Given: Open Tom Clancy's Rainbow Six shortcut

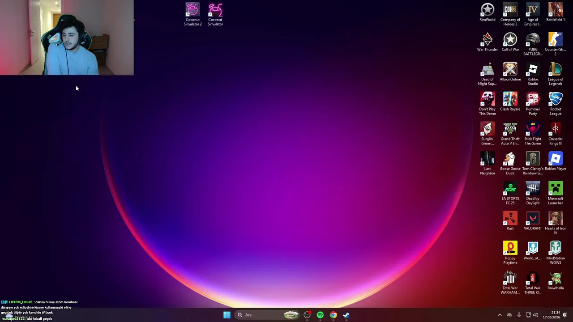Looking at the screenshot, I should [x=533, y=164].
